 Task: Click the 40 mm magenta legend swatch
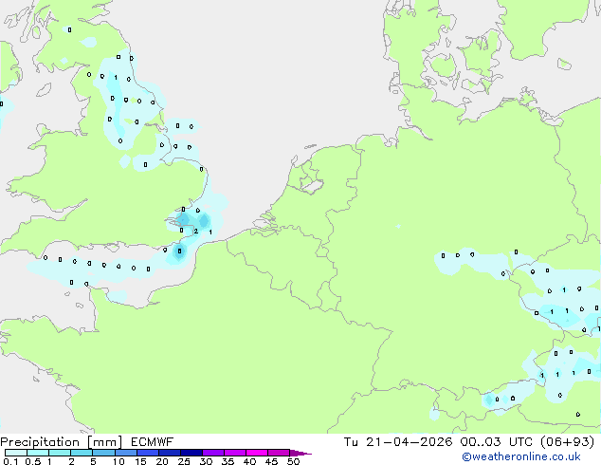[x=260, y=454]
